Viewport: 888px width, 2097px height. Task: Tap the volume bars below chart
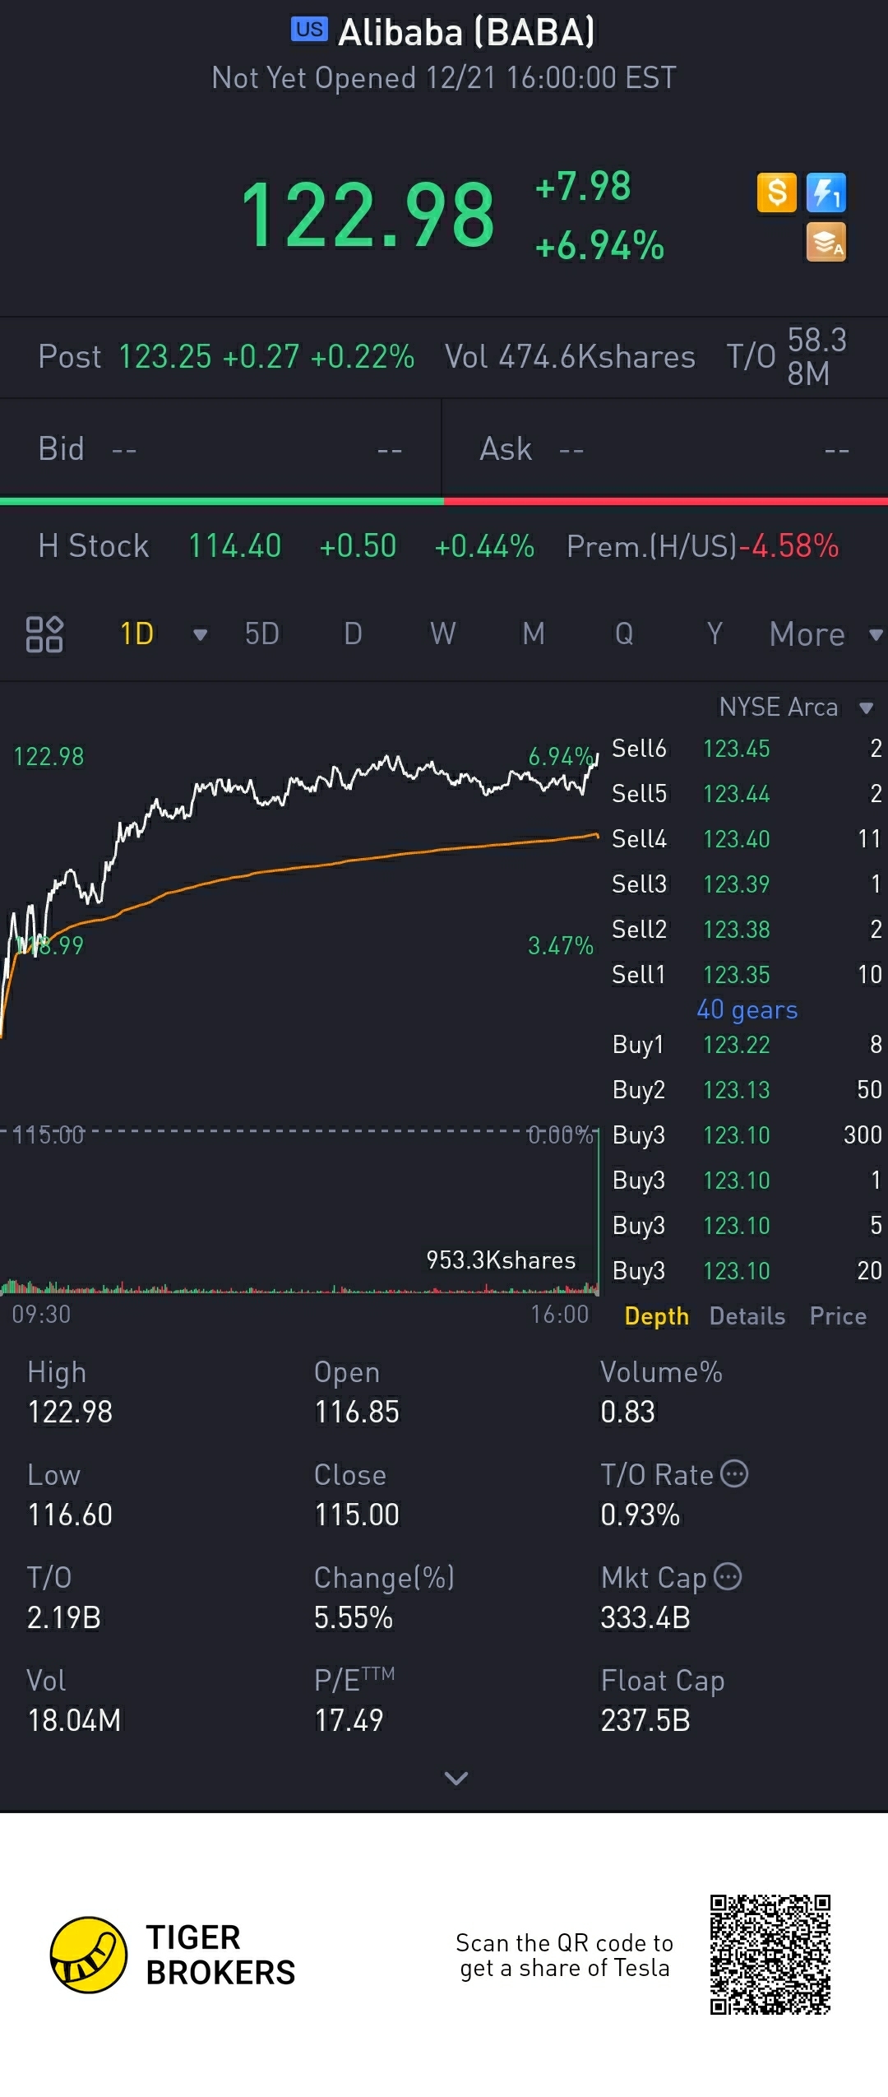300,1287
